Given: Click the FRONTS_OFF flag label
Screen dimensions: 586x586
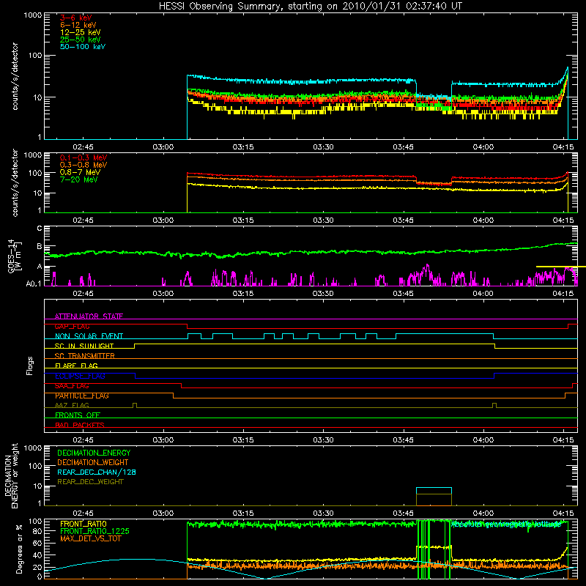Looking at the screenshot, I should pos(78,415).
